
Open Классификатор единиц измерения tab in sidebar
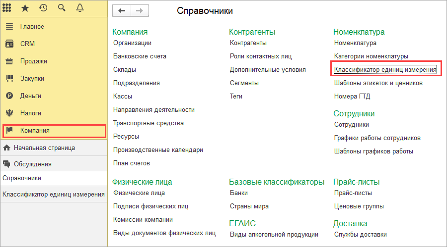coord(53,194)
